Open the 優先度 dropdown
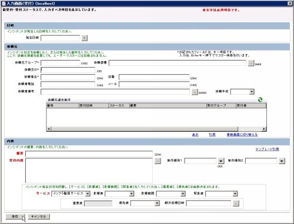 pos(157,203)
